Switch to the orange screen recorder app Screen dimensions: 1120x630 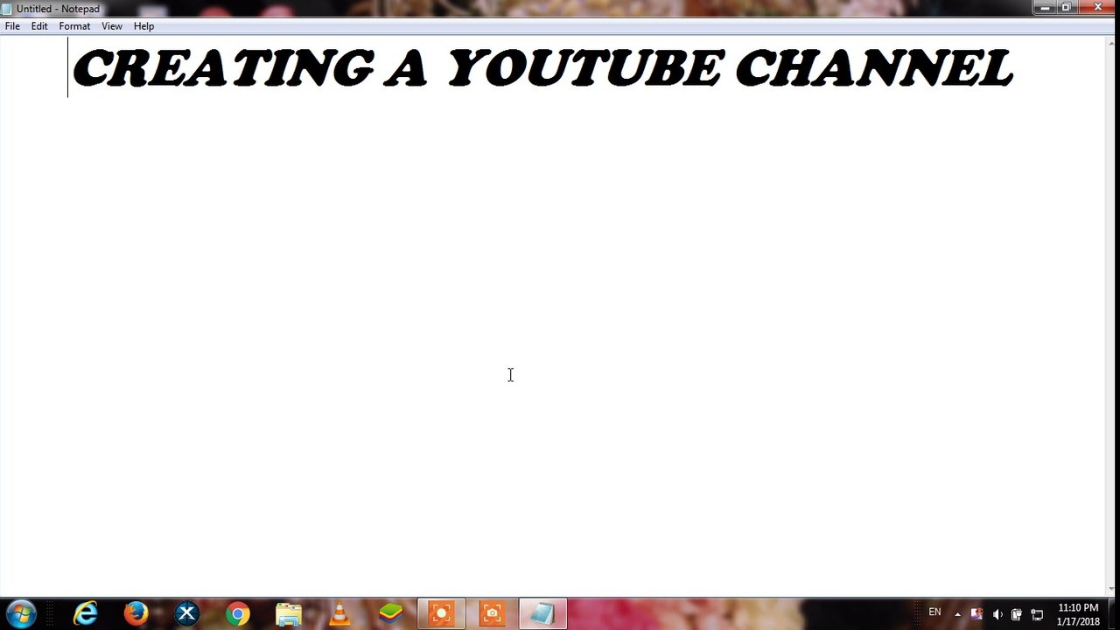[x=441, y=613]
